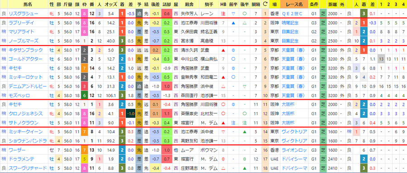Open the ミッキーロケット horse link

tap(25, 77)
